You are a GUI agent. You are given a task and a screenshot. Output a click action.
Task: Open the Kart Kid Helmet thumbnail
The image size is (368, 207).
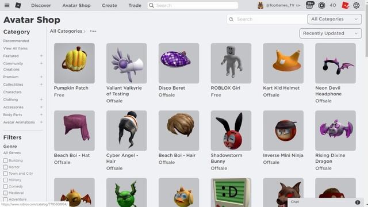(283, 63)
